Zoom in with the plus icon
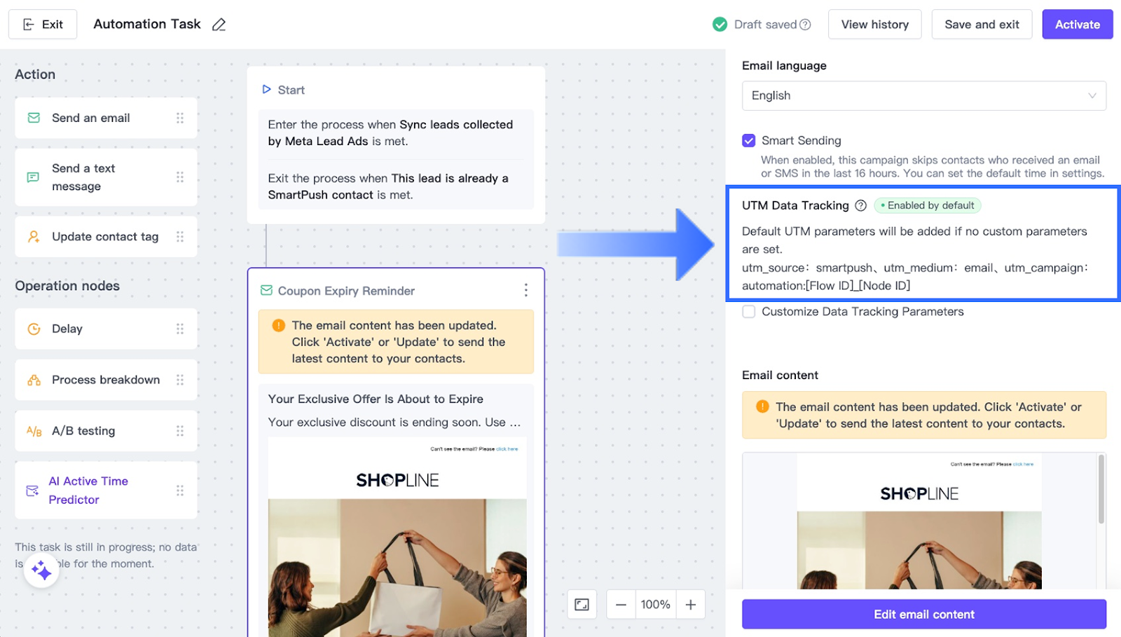Screen dimensions: 1121x637 tap(690, 604)
